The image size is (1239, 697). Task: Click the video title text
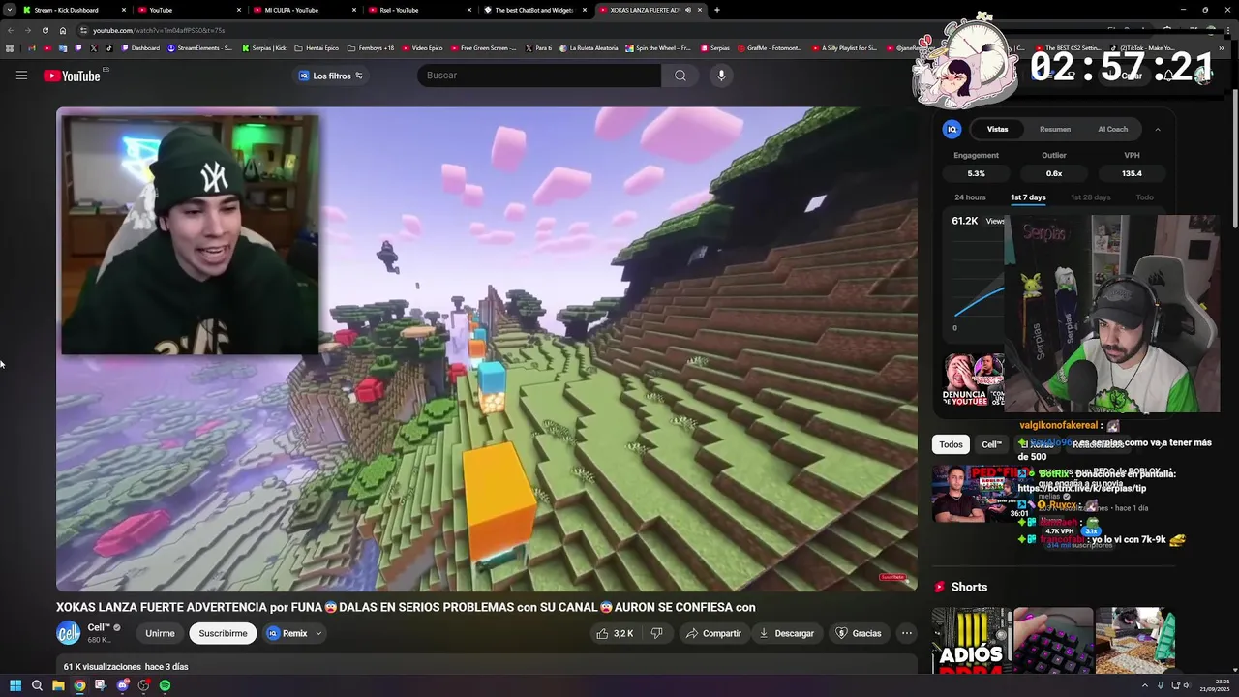pos(406,607)
